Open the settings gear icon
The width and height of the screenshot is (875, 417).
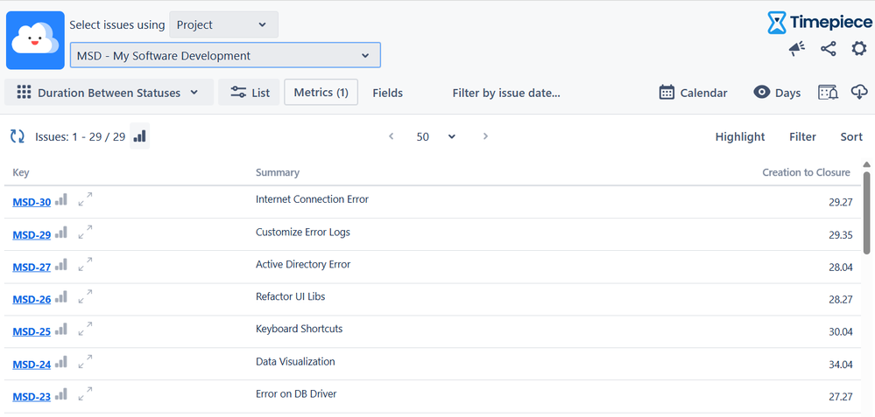click(x=859, y=48)
